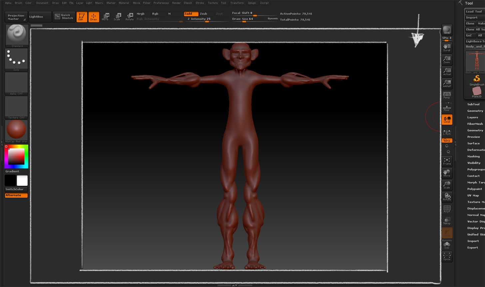Click the Xpose icon

coord(447,256)
